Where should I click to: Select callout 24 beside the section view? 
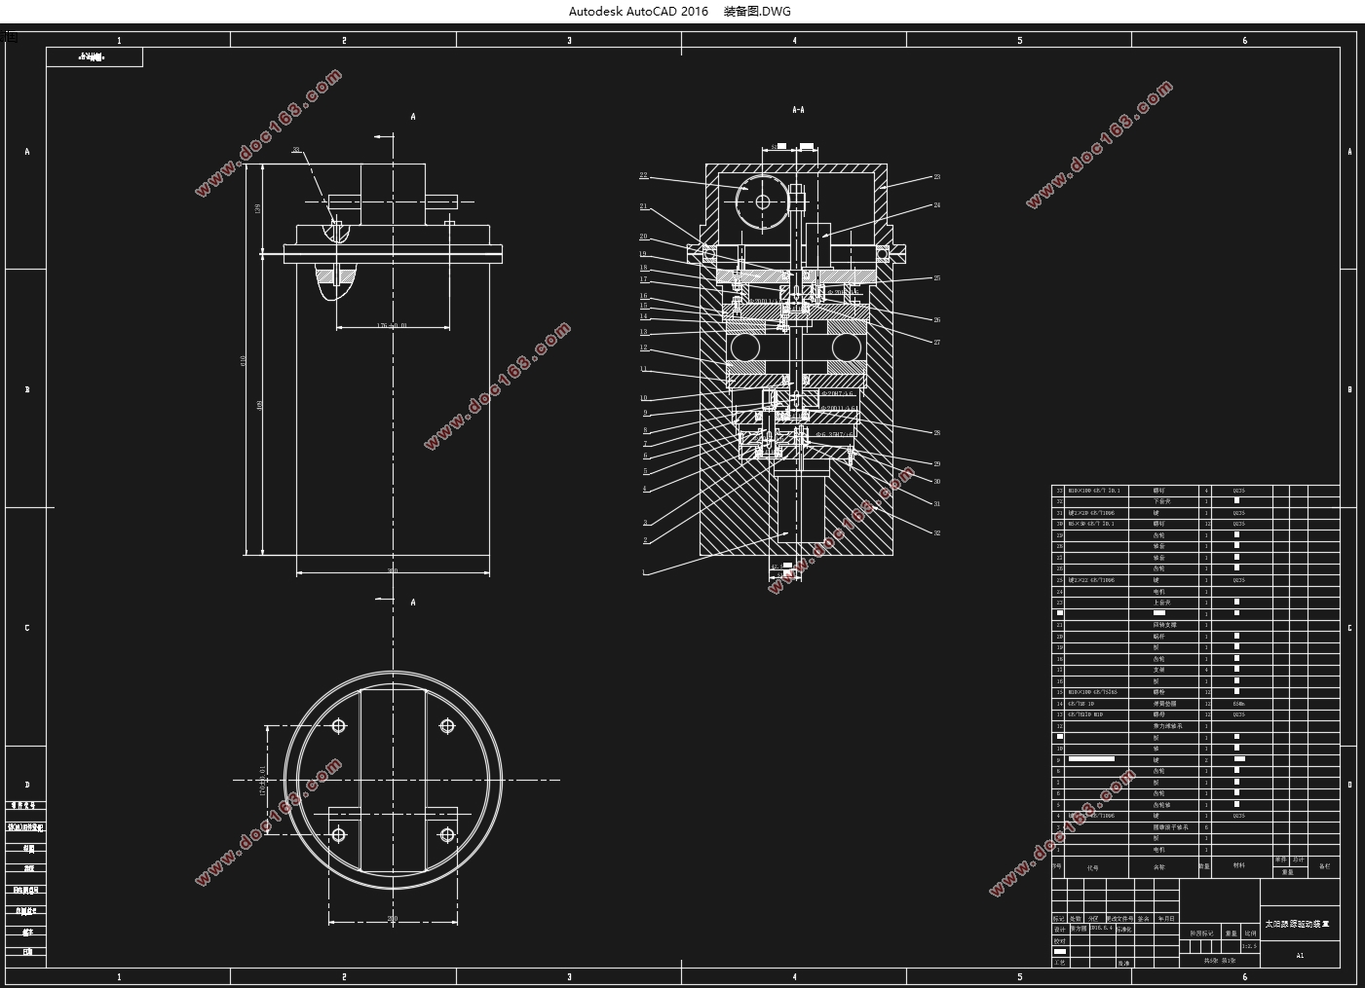[936, 205]
